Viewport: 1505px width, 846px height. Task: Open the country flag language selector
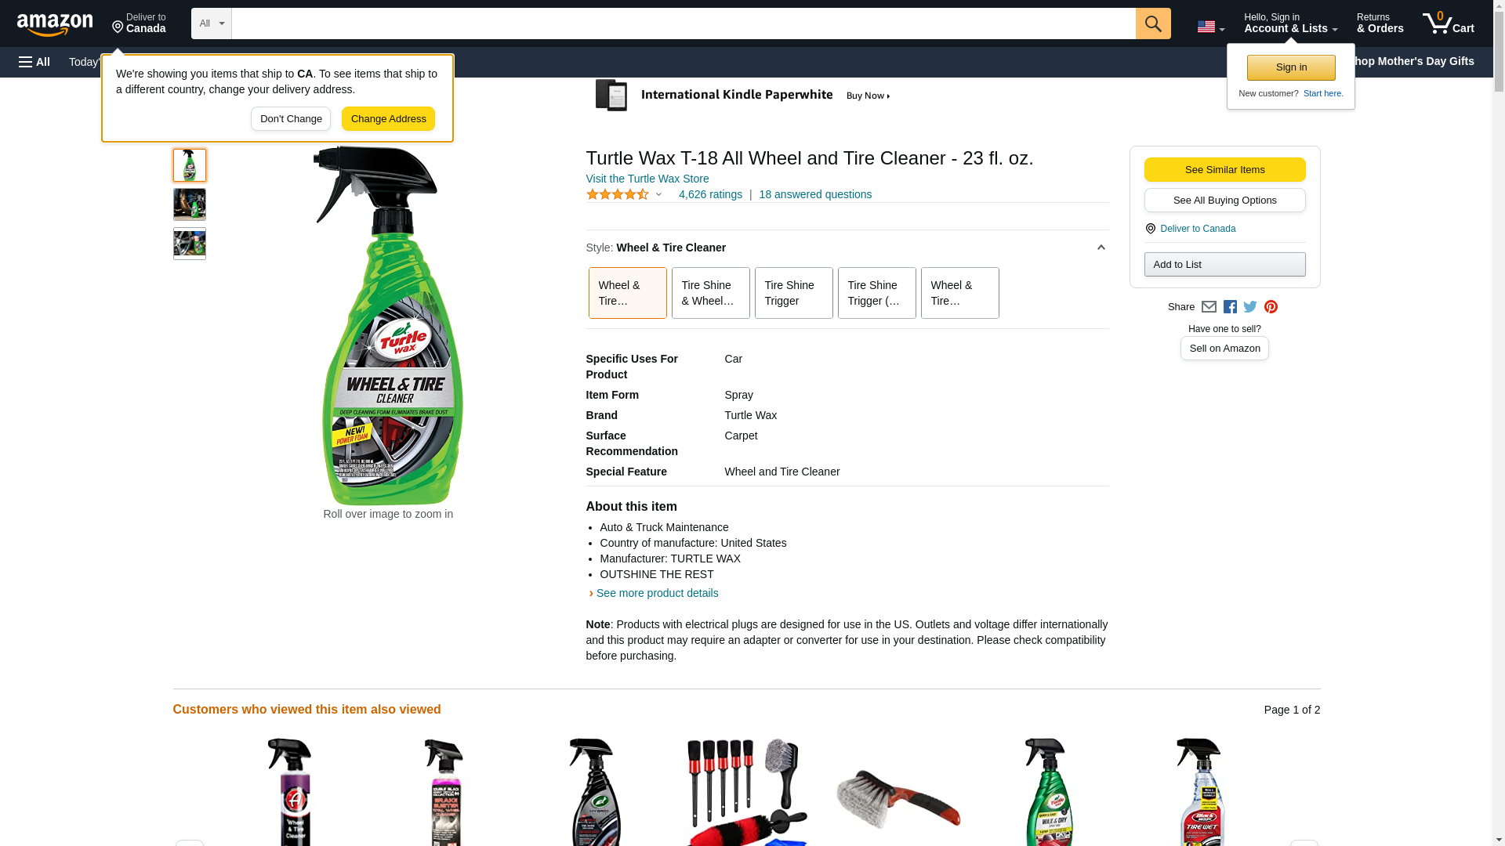point(1210,27)
